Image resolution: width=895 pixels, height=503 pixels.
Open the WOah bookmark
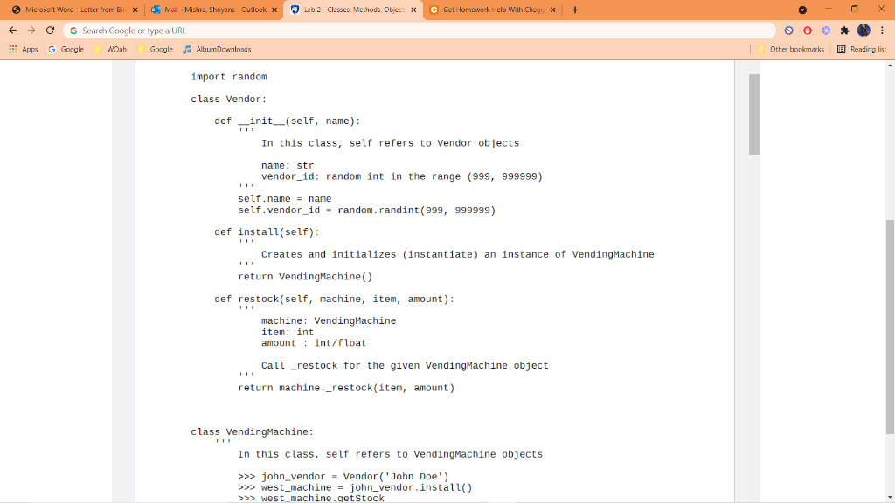[x=112, y=49]
